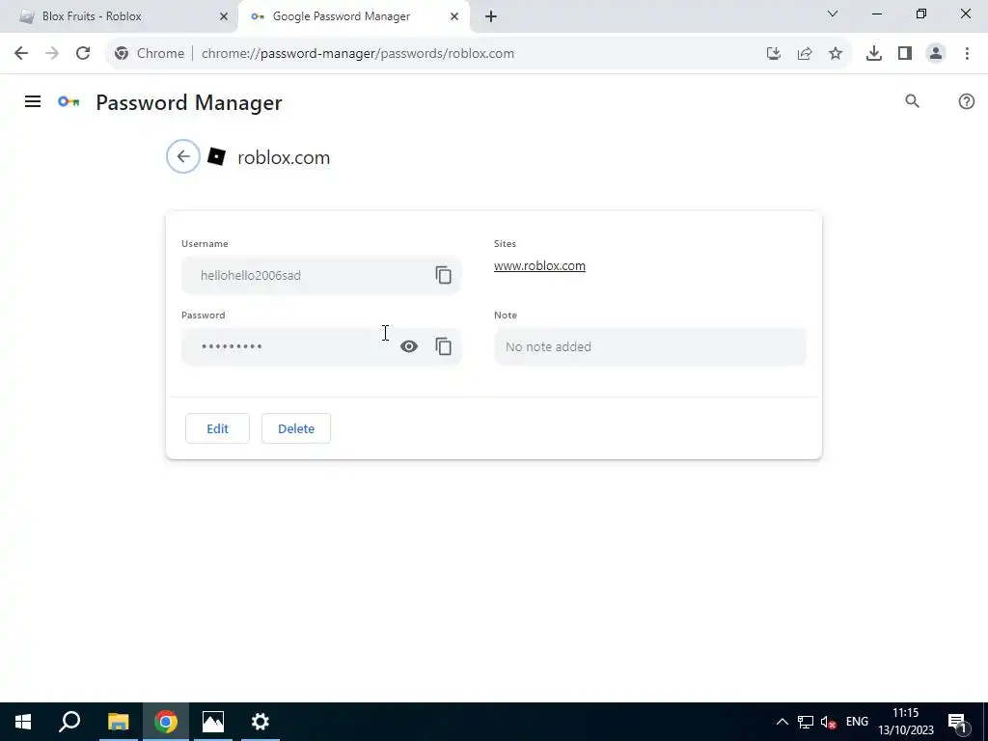Bookmark this page with the star

[x=835, y=53]
